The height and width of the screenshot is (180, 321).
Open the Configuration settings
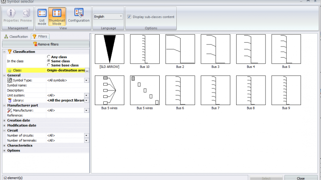[x=79, y=15]
